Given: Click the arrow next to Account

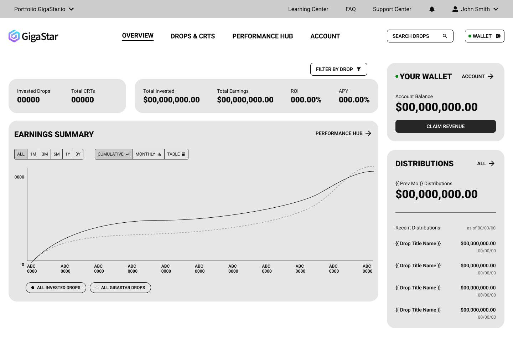Looking at the screenshot, I should 491,76.
